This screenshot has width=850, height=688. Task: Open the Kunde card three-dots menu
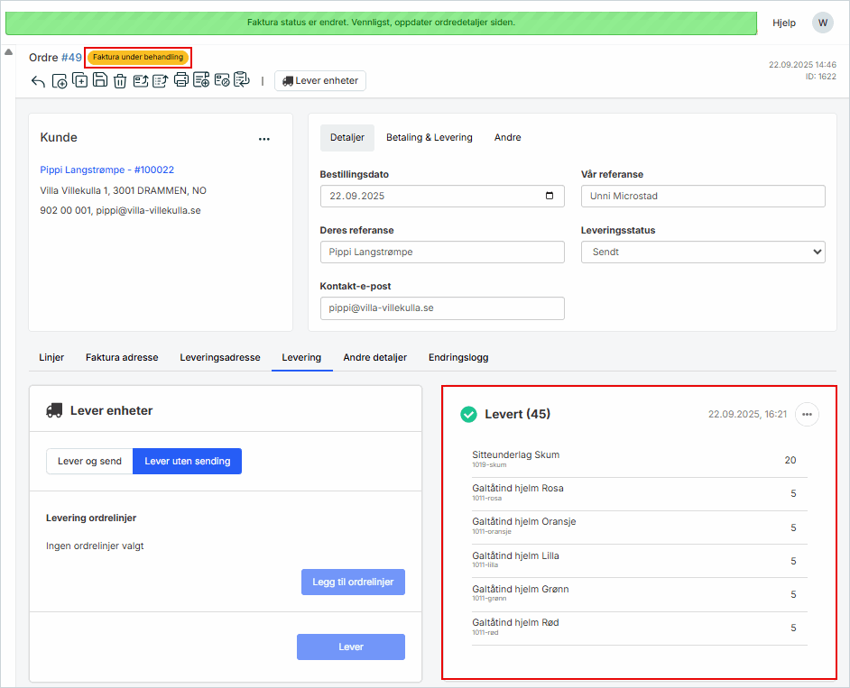(264, 139)
